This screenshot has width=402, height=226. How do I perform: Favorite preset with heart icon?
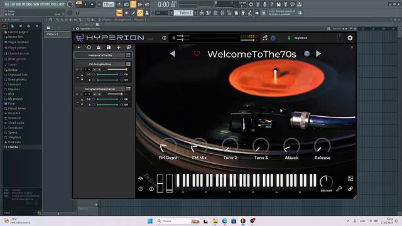pos(197,53)
